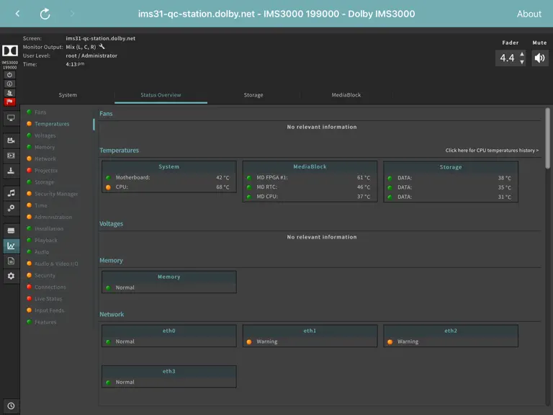Open the CPU temperatures history link
The width and height of the screenshot is (553, 415).
492,151
